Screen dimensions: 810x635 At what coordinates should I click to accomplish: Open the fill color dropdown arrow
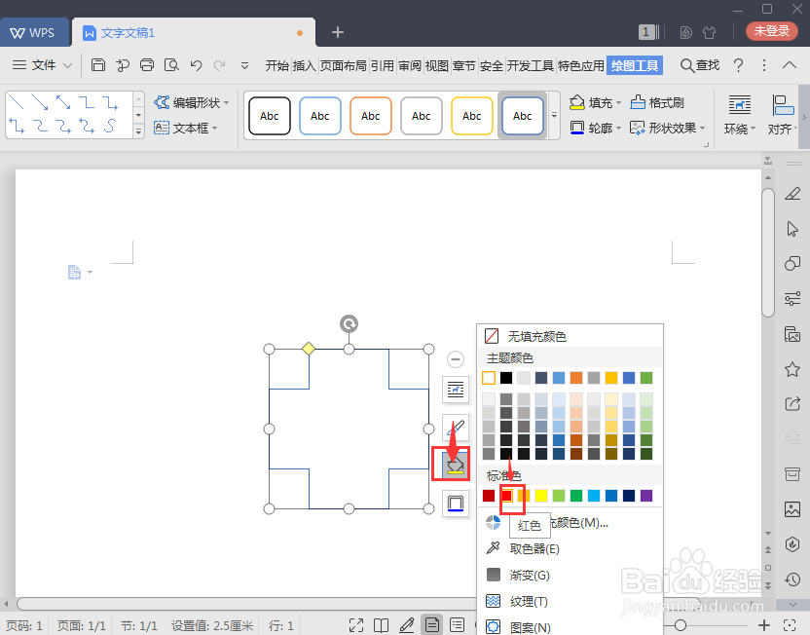click(x=619, y=100)
